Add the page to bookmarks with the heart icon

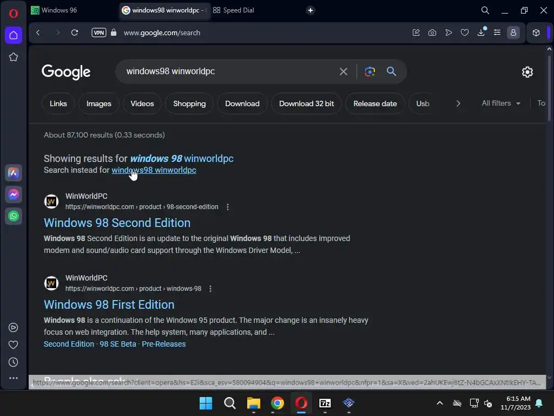[x=465, y=32]
